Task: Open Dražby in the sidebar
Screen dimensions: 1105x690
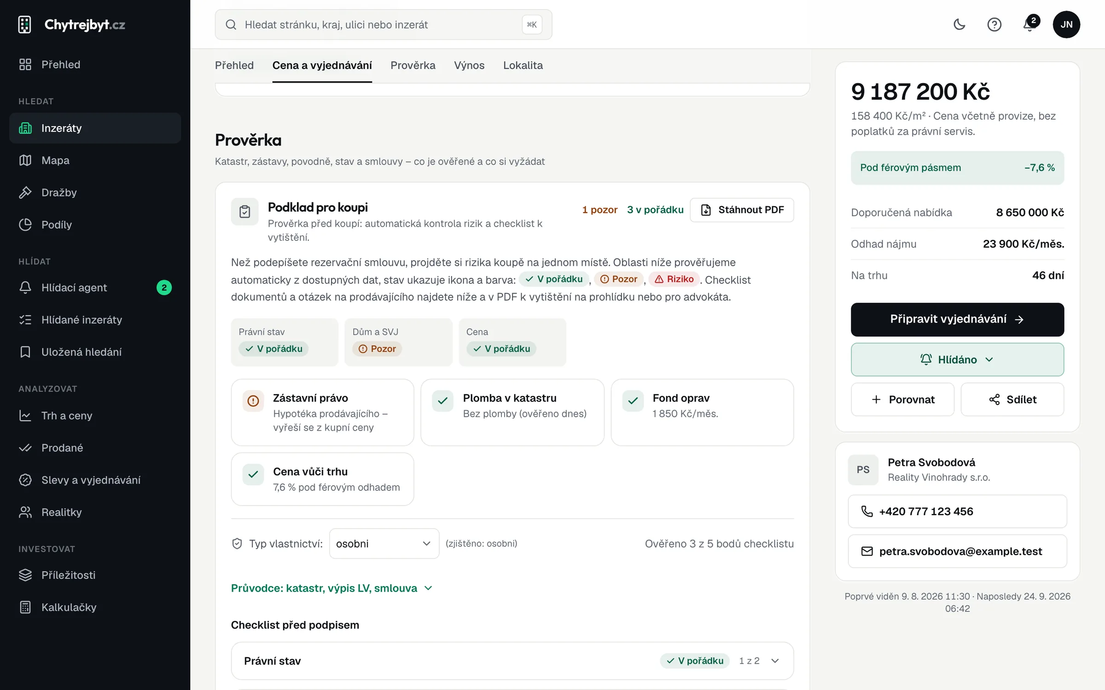Action: 95,192
